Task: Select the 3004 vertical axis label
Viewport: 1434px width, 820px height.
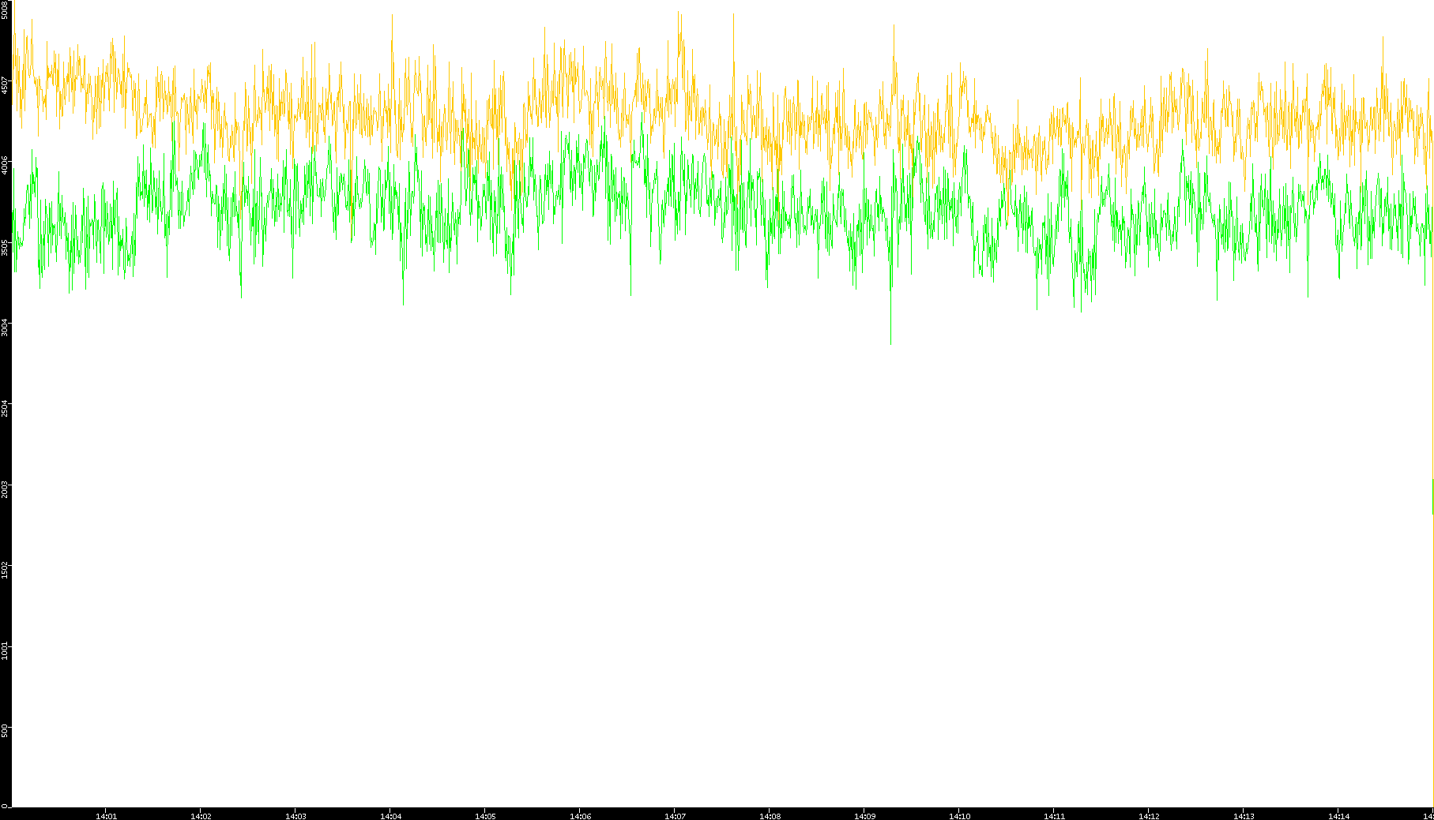Action: [6, 328]
